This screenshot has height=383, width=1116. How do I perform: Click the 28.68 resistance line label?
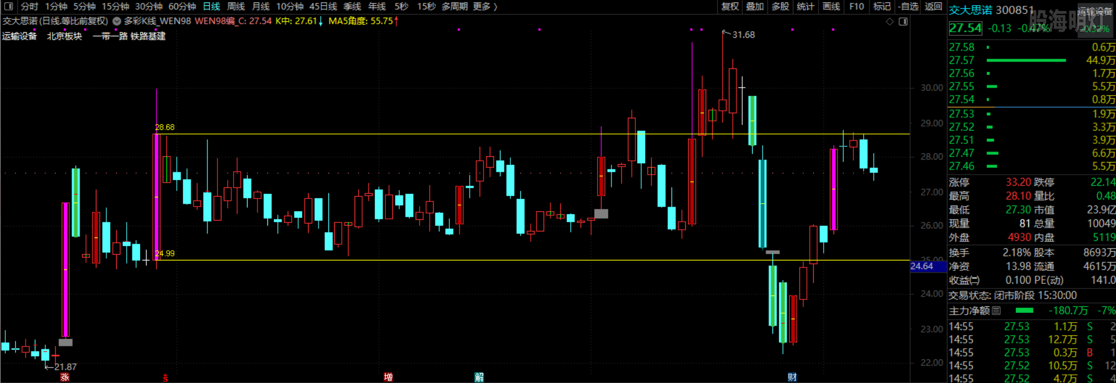pyautogui.click(x=164, y=127)
